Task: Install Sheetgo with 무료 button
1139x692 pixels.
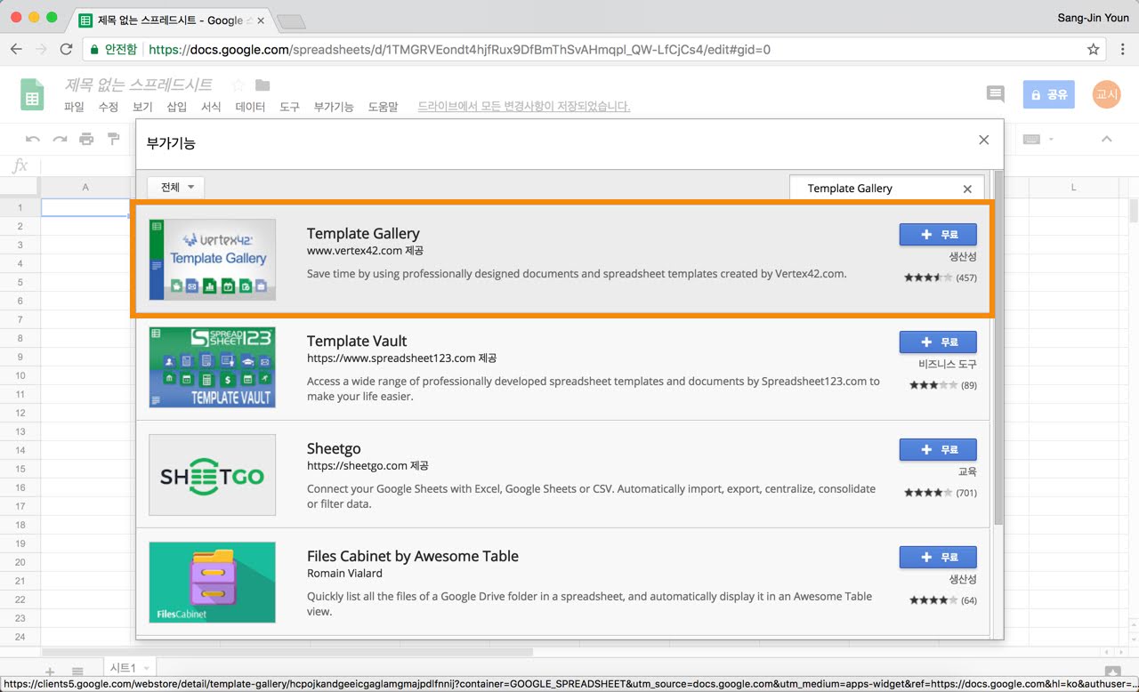Action: [938, 449]
